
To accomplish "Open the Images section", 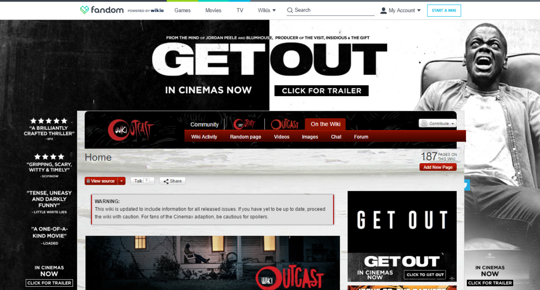I will (x=310, y=137).
